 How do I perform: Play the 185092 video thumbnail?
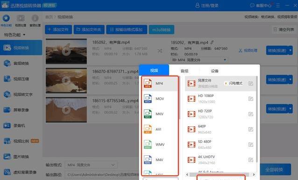coord(66,51)
